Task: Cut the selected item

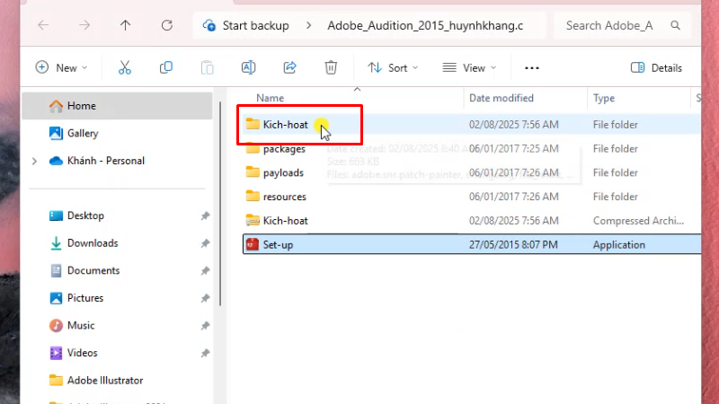Action: [125, 68]
